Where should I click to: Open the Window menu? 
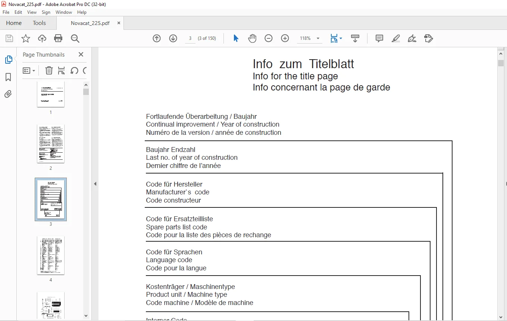coord(64,12)
